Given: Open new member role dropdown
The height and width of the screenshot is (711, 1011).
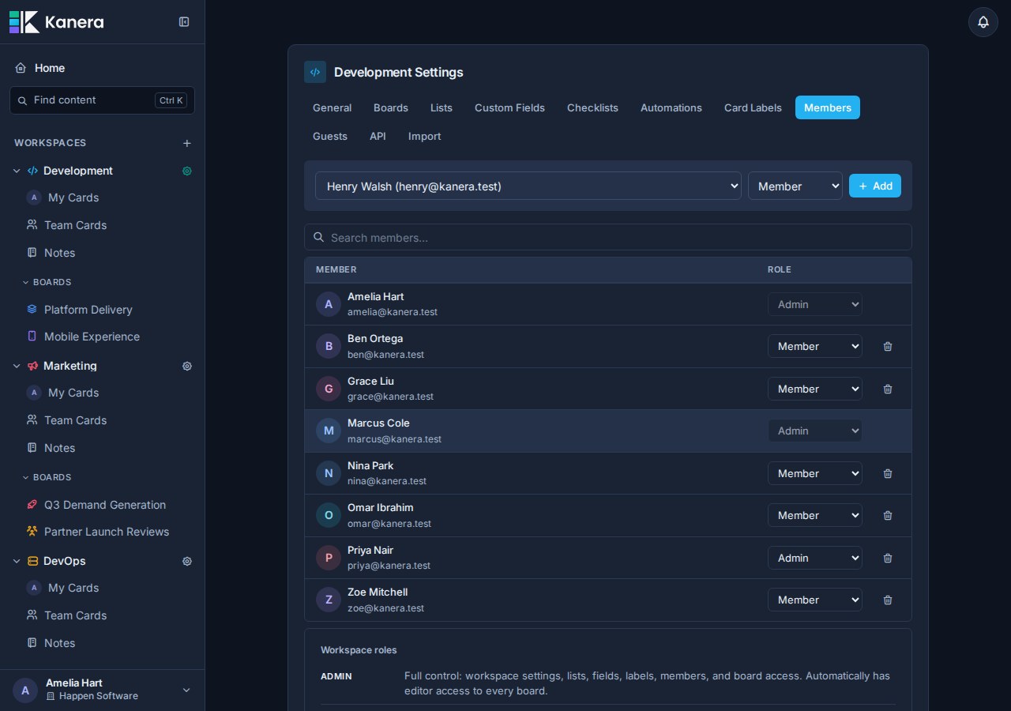Looking at the screenshot, I should pos(795,186).
